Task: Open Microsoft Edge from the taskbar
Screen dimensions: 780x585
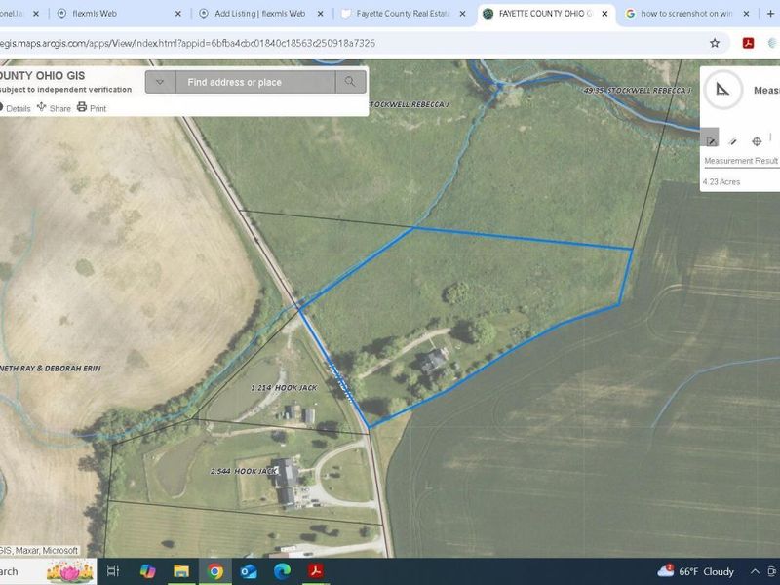Action: coord(282,571)
